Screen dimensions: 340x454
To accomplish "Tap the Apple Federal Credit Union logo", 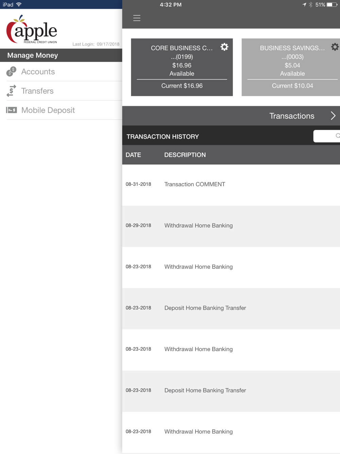I will coord(32,29).
